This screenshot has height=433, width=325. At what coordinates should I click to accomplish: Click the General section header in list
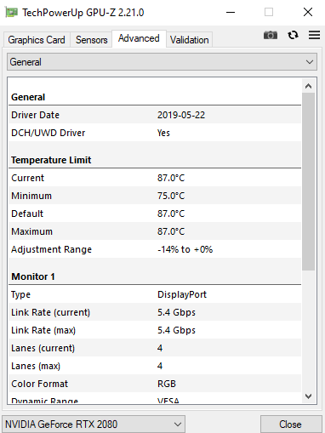click(x=28, y=97)
